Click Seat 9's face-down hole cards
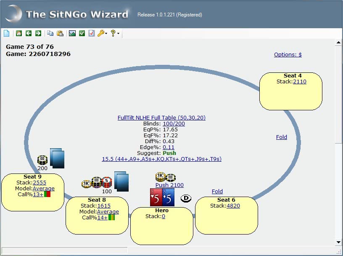Image resolution: width=343 pixels, height=256 pixels. (57, 158)
